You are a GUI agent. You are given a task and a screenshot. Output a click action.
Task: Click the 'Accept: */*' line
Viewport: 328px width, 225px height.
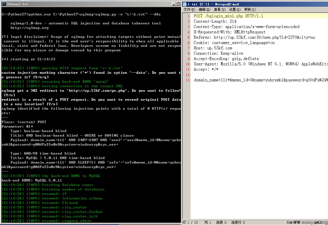pos(206,69)
